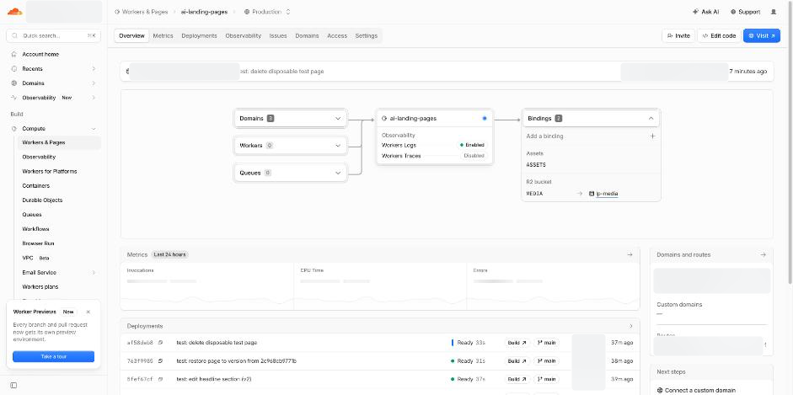Screen dimensions: 793x395
Task: Focus the Quick search field
Action: coord(54,36)
